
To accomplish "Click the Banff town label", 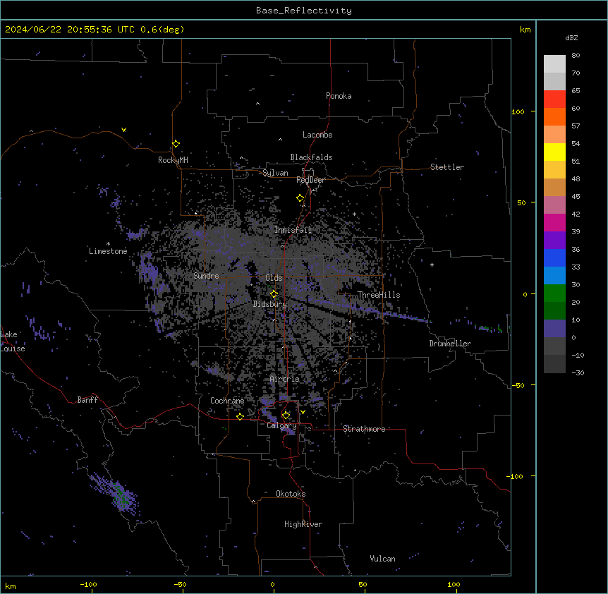I will [87, 400].
